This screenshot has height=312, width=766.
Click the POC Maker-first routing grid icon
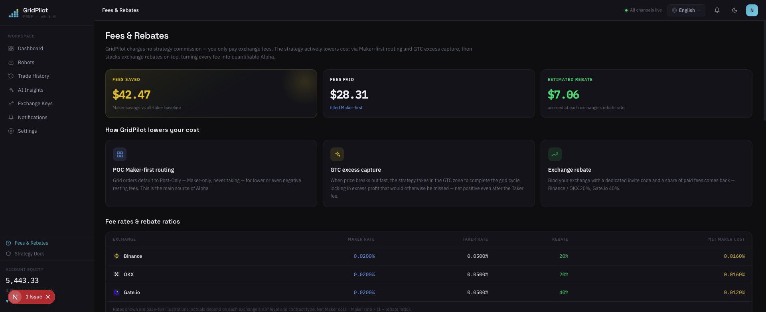[120, 154]
